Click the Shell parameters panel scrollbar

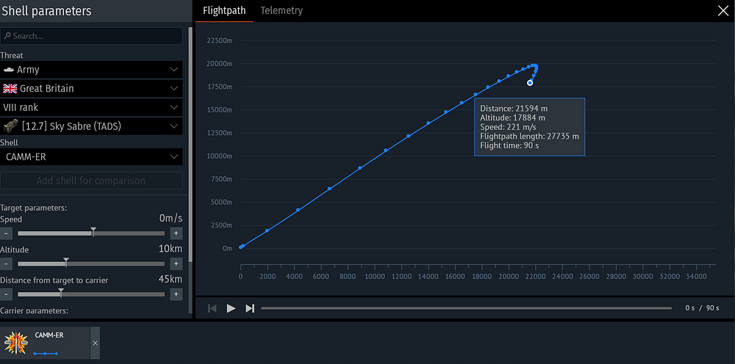[x=190, y=145]
